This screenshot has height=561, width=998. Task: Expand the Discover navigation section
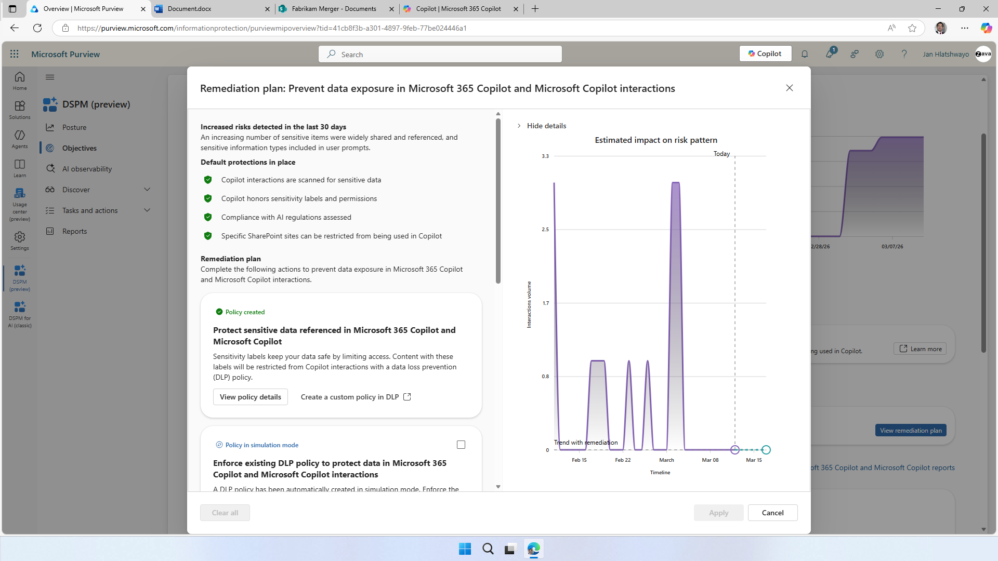pos(147,190)
